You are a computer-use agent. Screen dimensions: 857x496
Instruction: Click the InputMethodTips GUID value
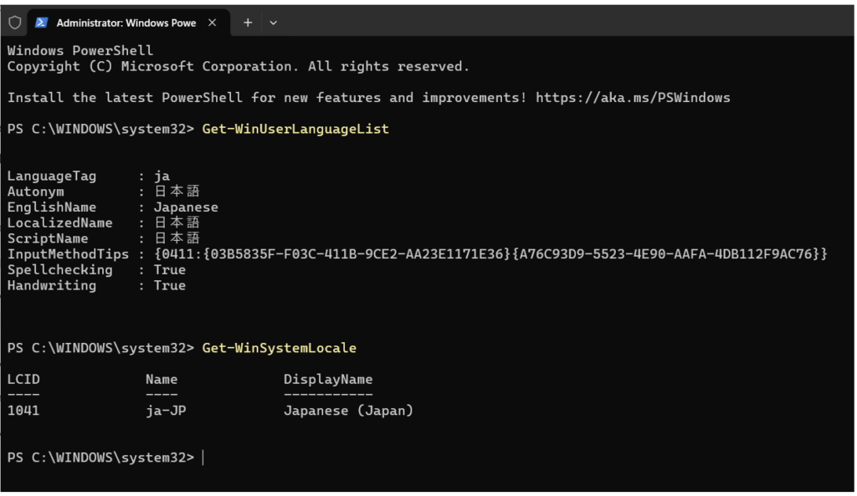point(490,254)
